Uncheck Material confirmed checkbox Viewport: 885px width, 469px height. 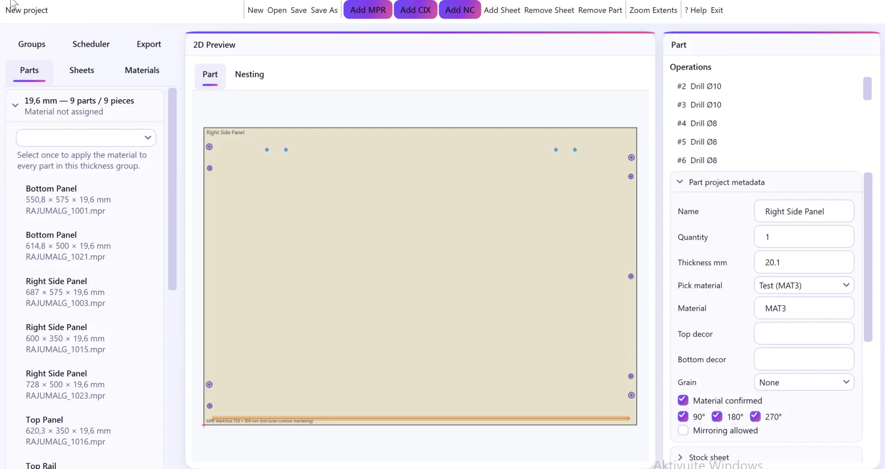[x=683, y=400]
